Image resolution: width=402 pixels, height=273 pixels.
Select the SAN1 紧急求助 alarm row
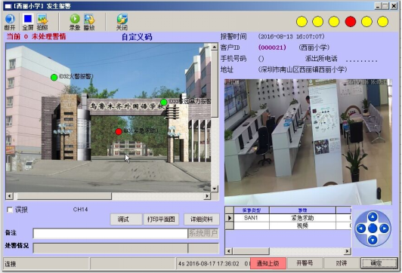[288, 218]
